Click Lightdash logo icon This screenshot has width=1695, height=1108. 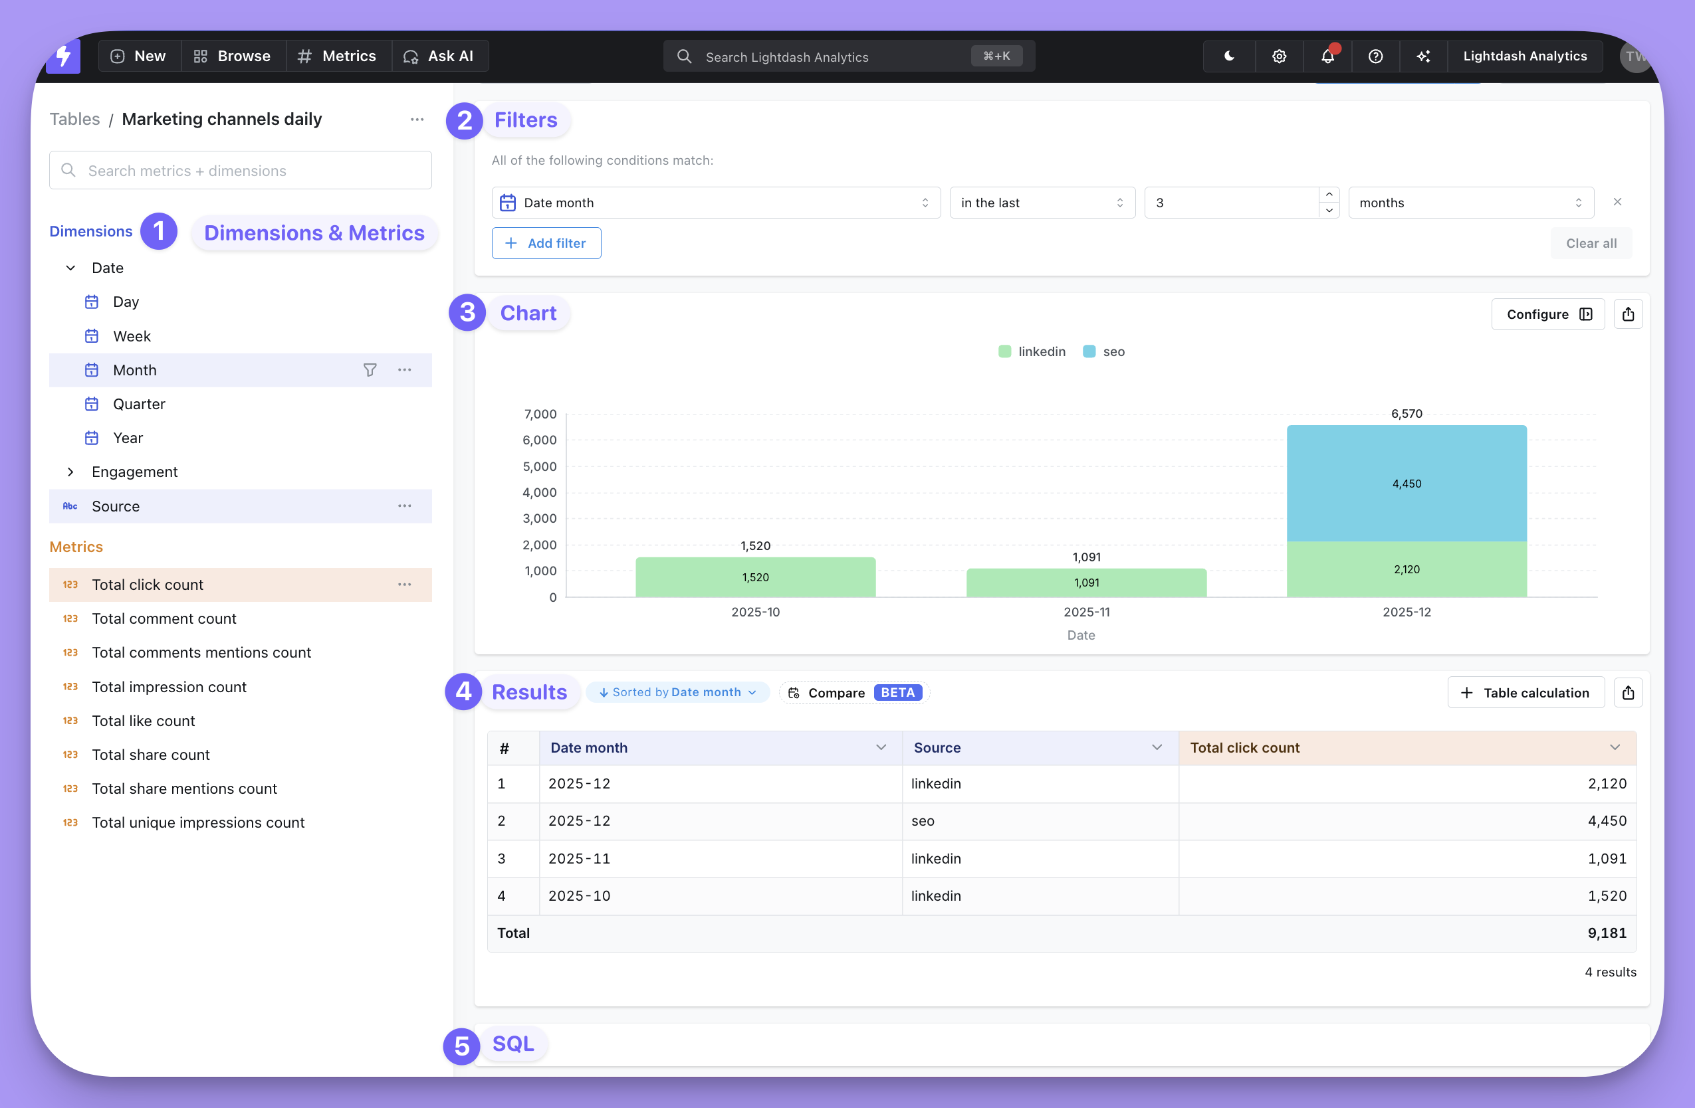tap(63, 56)
